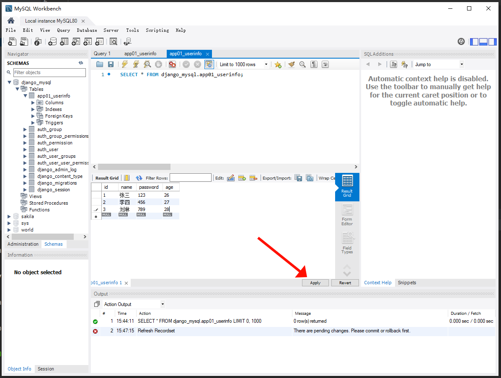Toggle continue-on-error execution icon
The image size is (501, 378).
(172, 64)
